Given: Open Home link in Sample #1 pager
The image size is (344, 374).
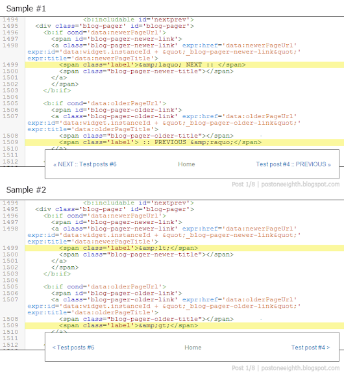Looking at the screenshot, I should (x=186, y=164).
